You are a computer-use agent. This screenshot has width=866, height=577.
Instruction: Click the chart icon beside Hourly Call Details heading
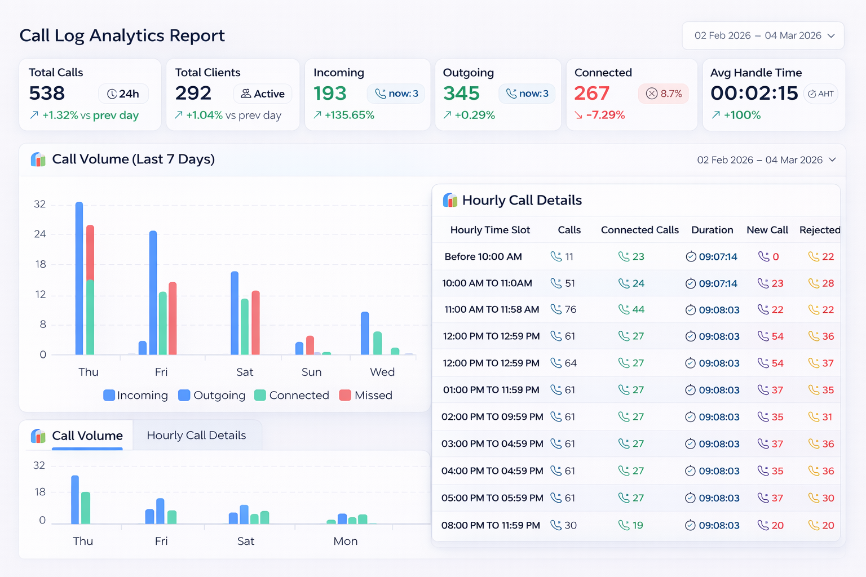click(450, 200)
